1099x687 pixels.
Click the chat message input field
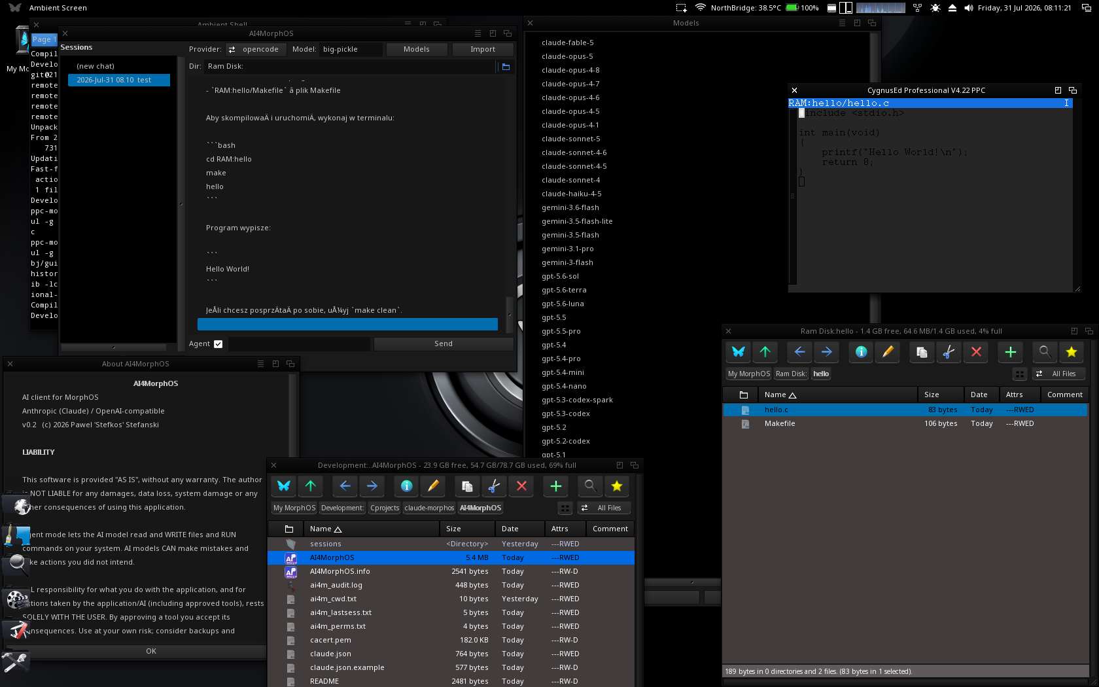pos(299,344)
